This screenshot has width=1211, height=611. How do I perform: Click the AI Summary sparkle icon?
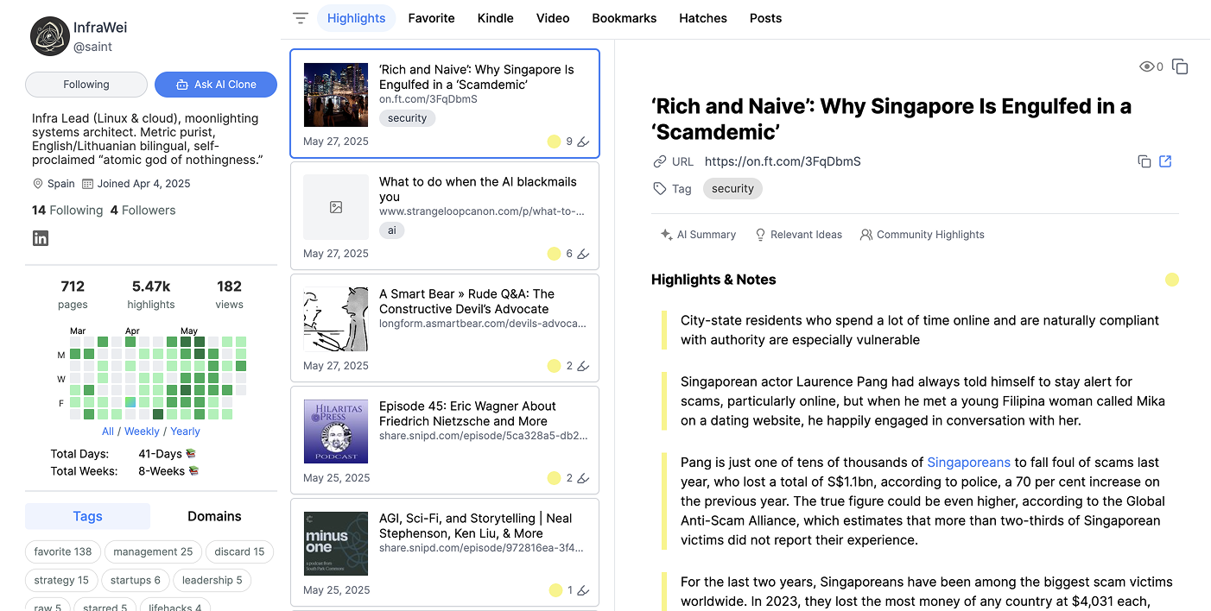pos(666,235)
